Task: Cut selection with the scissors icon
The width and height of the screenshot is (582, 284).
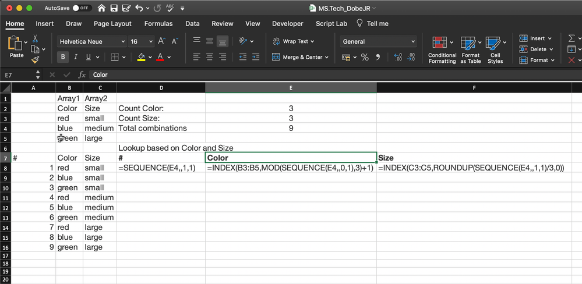Action: click(x=36, y=38)
